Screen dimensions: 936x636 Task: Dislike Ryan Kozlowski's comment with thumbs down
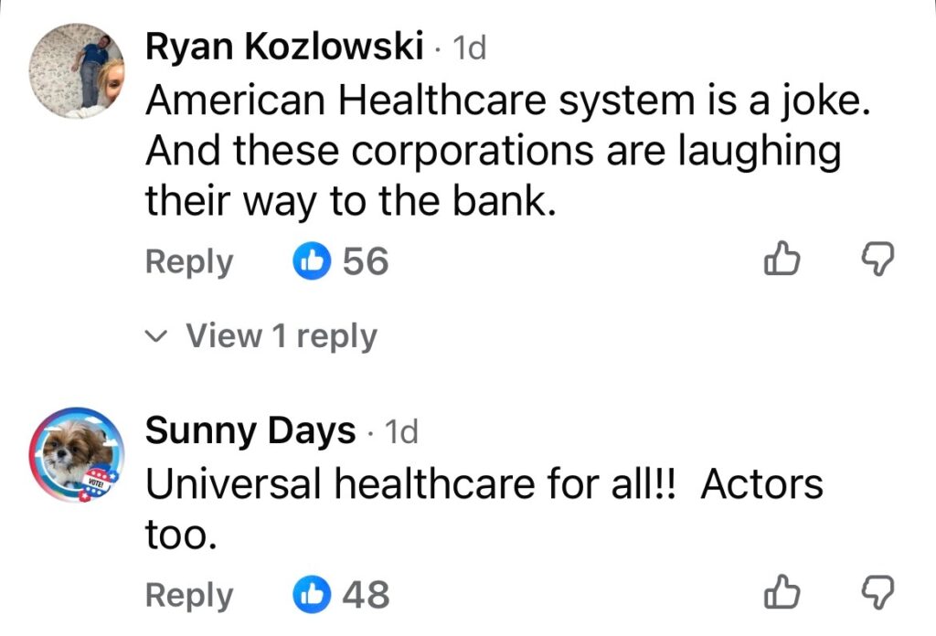point(878,262)
